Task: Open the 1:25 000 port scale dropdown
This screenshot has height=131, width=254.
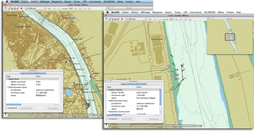Action: coord(35,8)
